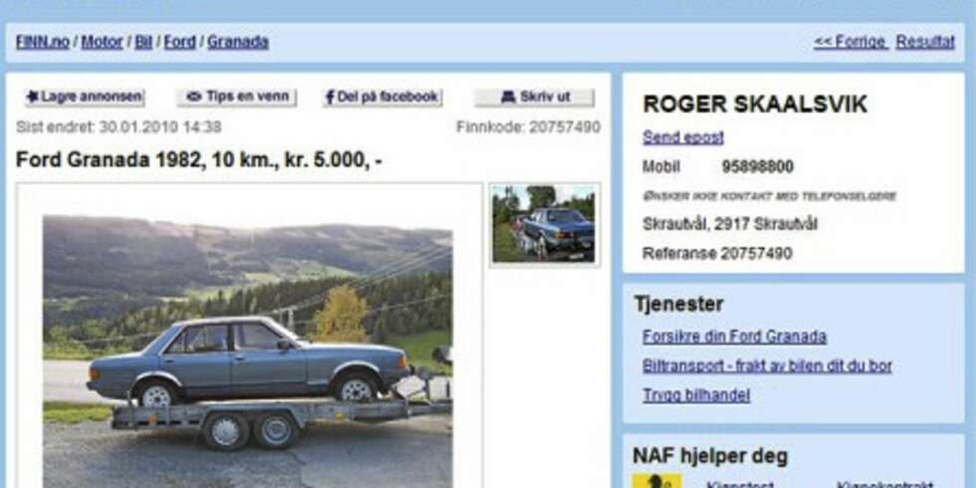Navigate to the Ford breadcrumb link
Image resolution: width=976 pixels, height=488 pixels.
pos(180,42)
